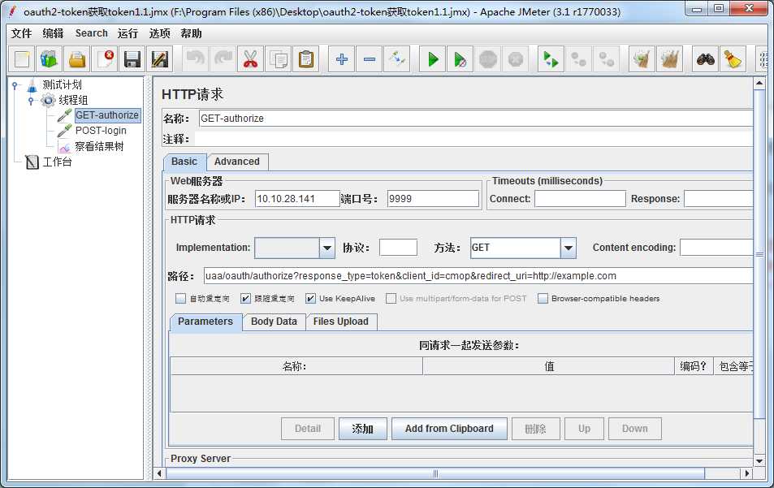Click the vertical scrollbar down arrow
Image resolution: width=774 pixels, height=488 pixels.
coord(759,461)
